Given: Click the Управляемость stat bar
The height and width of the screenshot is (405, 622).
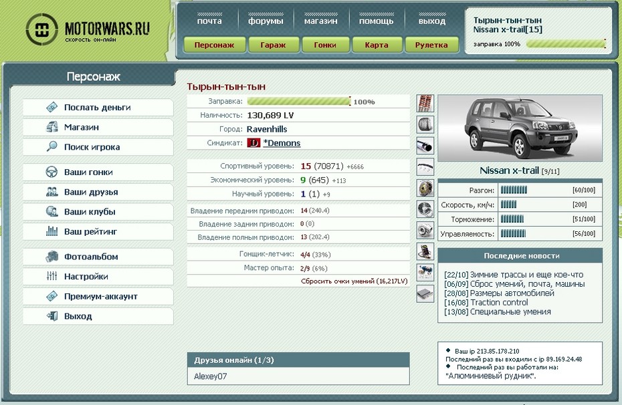Looking at the screenshot, I should click(x=513, y=233).
